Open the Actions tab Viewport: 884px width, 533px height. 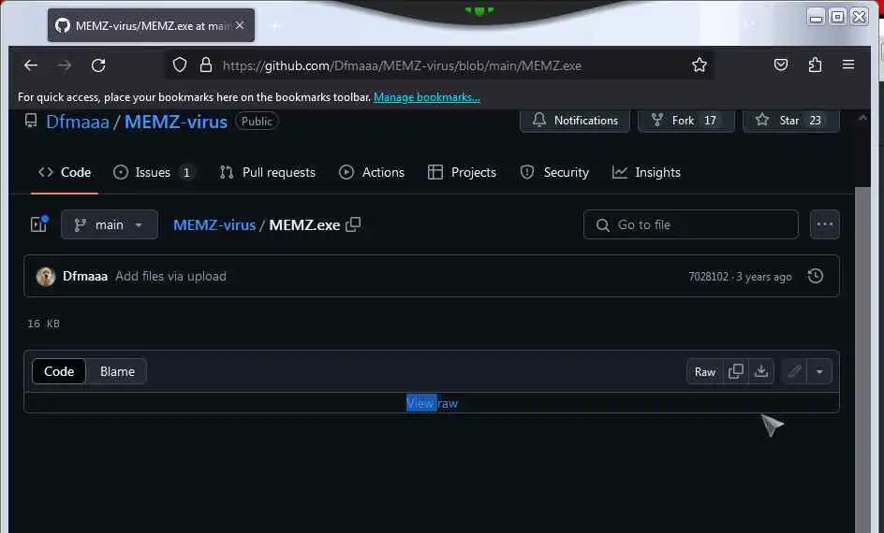tap(372, 172)
